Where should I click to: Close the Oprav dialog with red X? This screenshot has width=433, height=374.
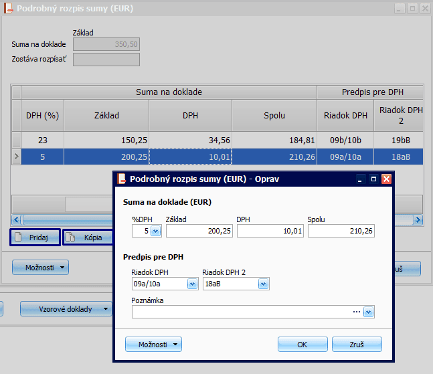click(386, 179)
